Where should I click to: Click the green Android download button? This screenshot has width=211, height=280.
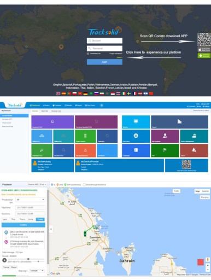(204, 56)
